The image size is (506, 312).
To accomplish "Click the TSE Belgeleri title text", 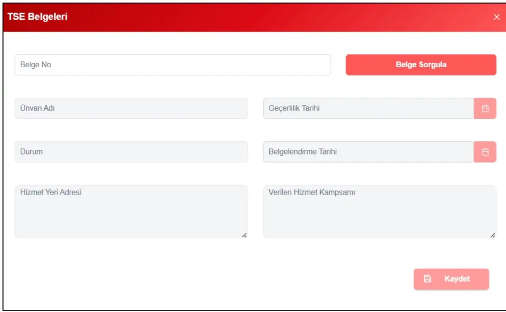I will [37, 16].
